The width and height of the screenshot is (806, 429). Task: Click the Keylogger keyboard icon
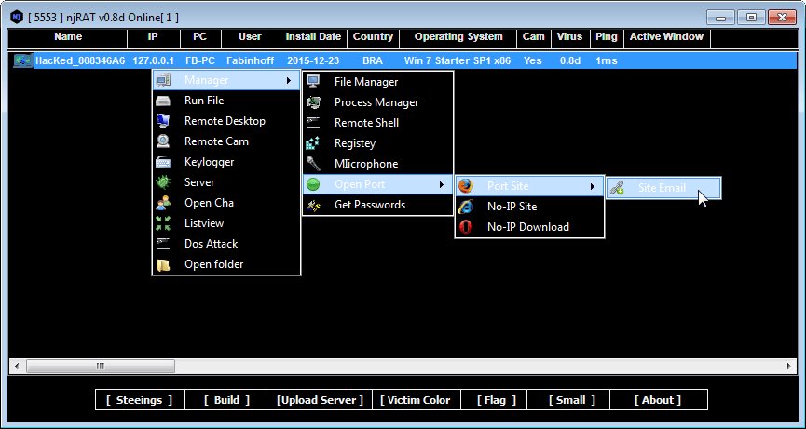pyautogui.click(x=163, y=162)
